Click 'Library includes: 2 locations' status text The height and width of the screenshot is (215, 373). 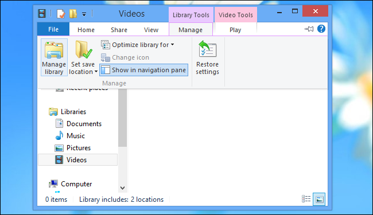pyautogui.click(x=121, y=200)
